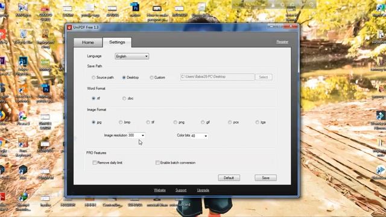Screen dimensions: 386x217
Task: Select the blue-green globe desktop shortcut
Action: pos(23,201)
